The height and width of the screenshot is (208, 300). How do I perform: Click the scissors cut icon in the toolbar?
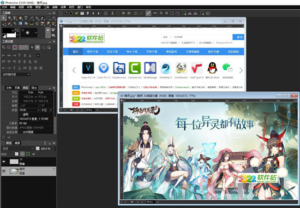click(112, 13)
